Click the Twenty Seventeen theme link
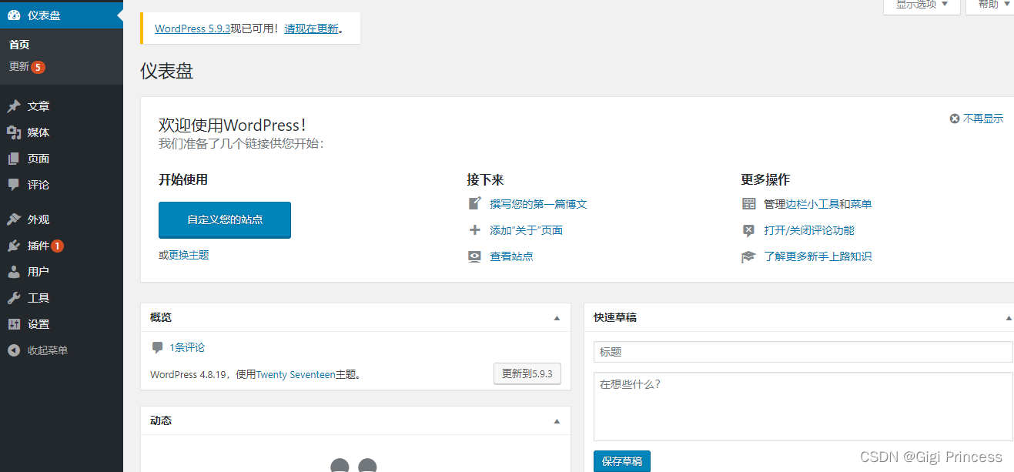Screen dimensions: 1014x472 (x=296, y=375)
